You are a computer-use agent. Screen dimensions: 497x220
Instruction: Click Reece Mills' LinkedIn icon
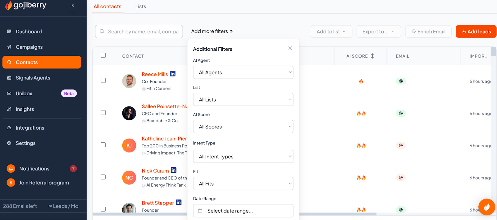(173, 74)
